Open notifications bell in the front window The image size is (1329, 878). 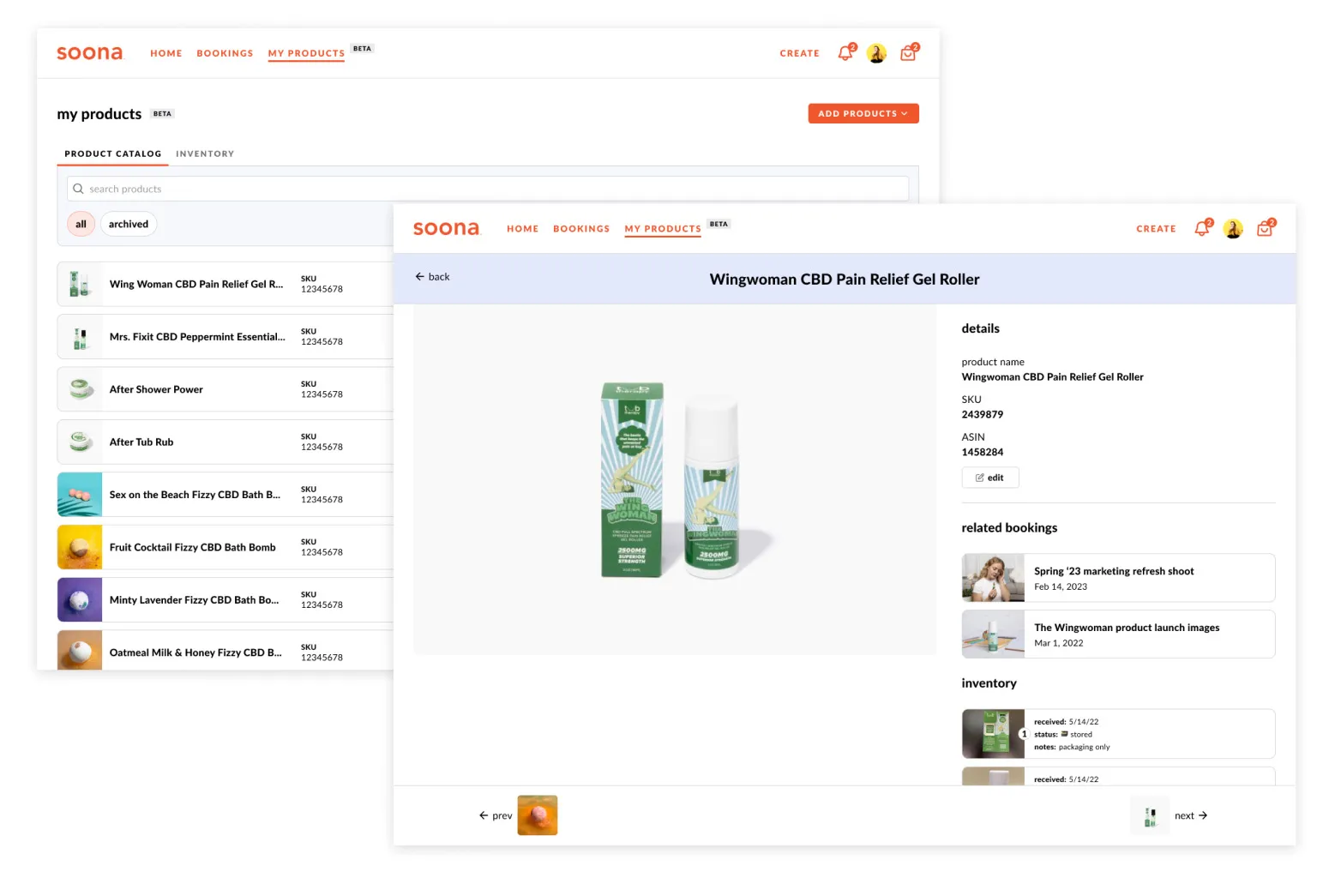pos(1202,228)
